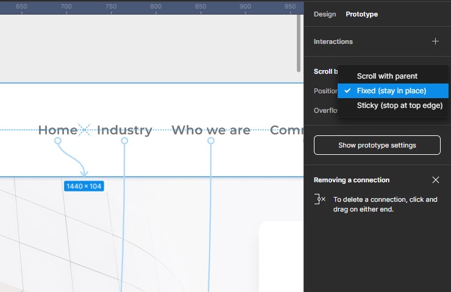Click the spacing marker between Home and Industry
Viewport: 451px width, 292px height.
(86, 130)
